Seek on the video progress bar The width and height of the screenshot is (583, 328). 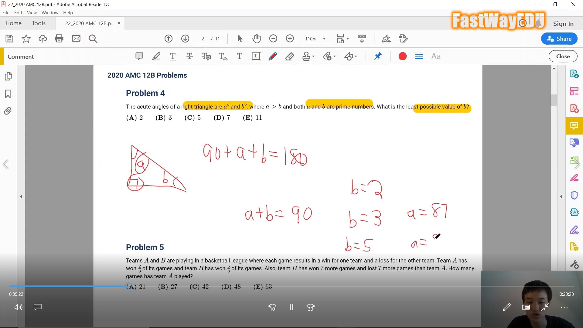coord(291,286)
